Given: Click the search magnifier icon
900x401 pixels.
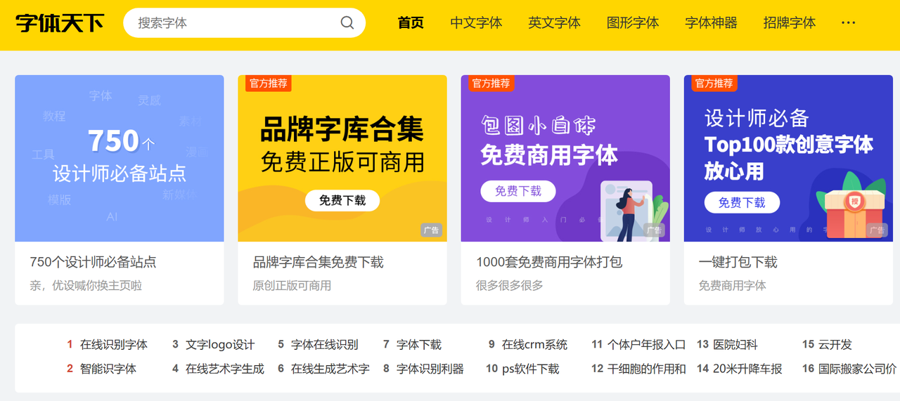Looking at the screenshot, I should [x=347, y=22].
